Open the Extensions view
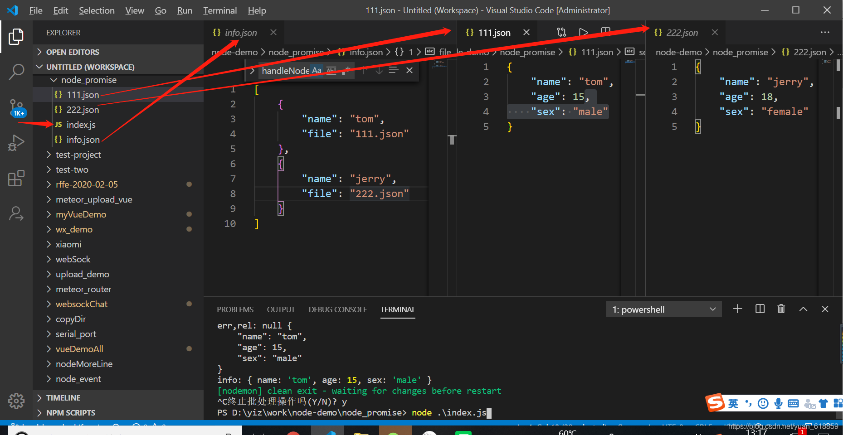The height and width of the screenshot is (435, 843). point(16,178)
